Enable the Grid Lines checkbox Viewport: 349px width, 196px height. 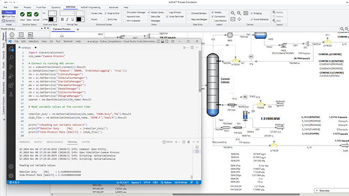106,19
